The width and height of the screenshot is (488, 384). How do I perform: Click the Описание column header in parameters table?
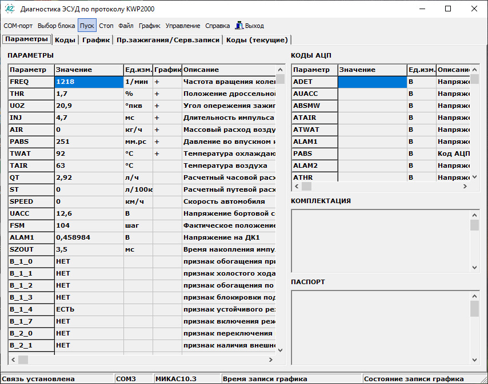(x=229, y=70)
